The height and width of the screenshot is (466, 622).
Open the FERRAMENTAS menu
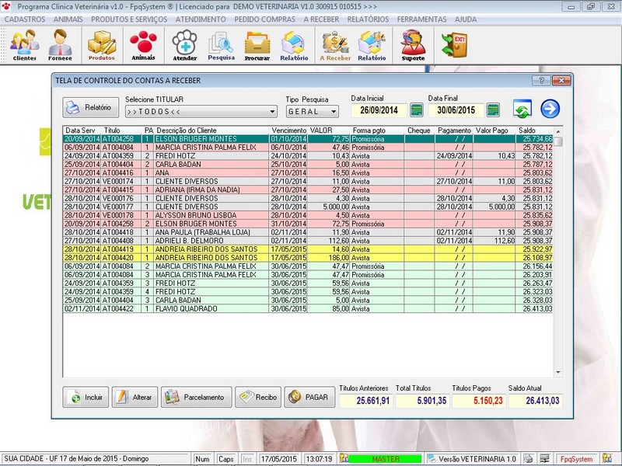point(421,19)
